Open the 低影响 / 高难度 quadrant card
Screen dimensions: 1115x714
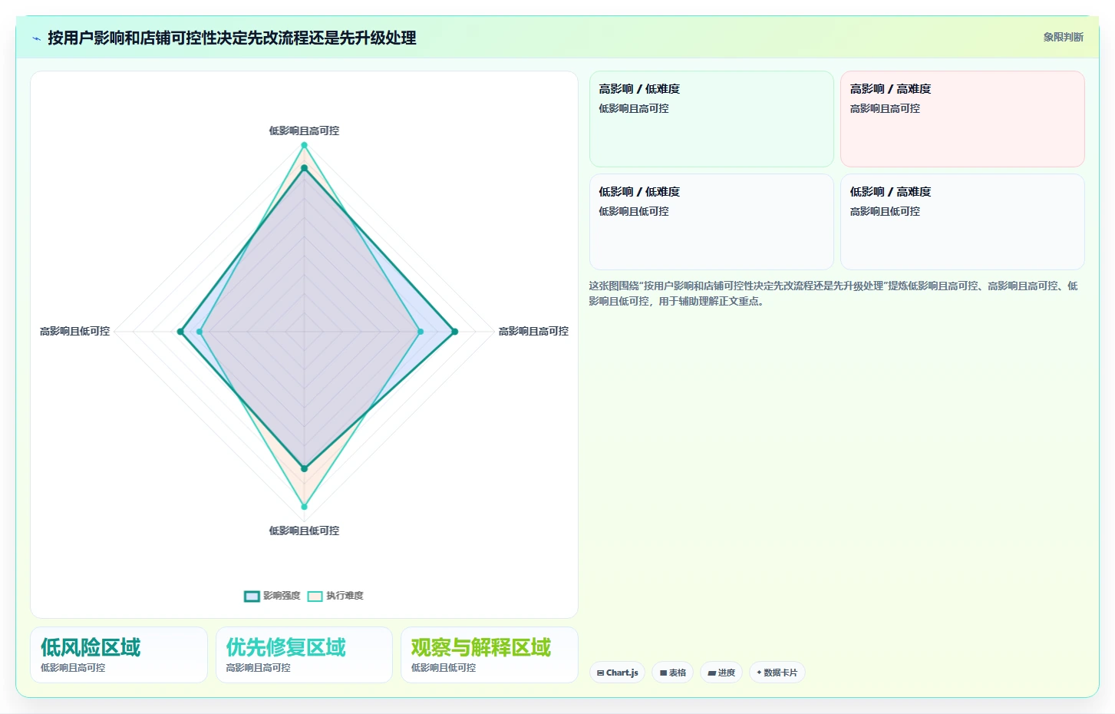pos(962,222)
